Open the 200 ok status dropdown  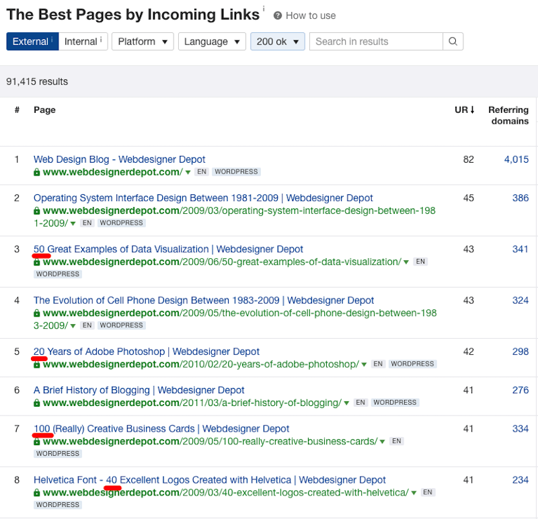point(278,42)
